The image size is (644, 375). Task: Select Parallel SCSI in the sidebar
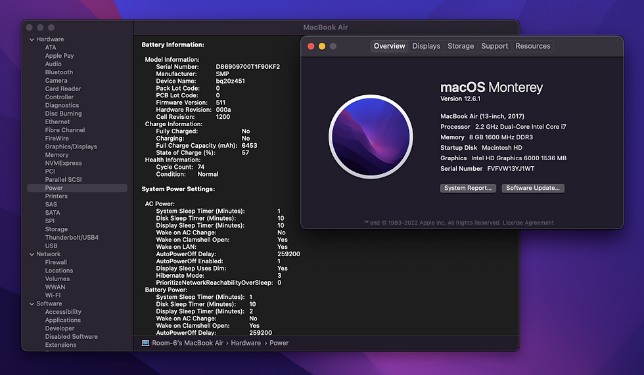coord(63,180)
